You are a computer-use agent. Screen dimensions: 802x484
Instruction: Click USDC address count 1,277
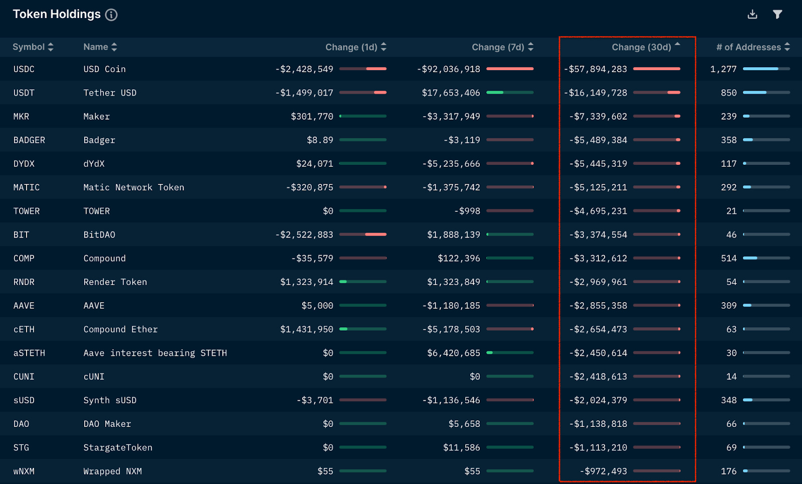[x=723, y=69]
